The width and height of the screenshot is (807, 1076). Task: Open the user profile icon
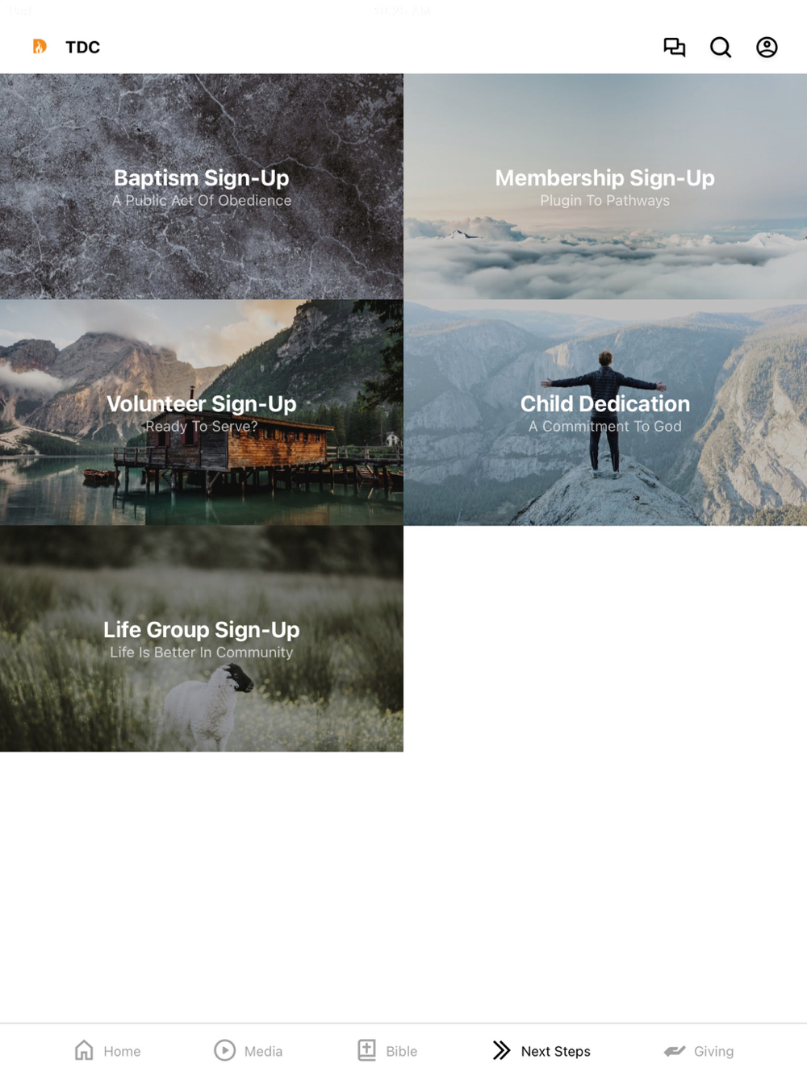pyautogui.click(x=767, y=48)
